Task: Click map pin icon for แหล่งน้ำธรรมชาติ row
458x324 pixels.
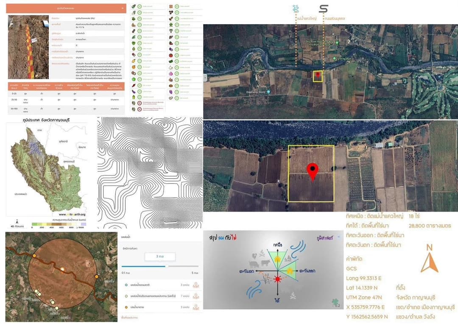Action: click(x=195, y=285)
